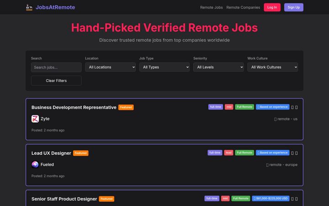This screenshot has width=329, height=206.
Task: Click the lead seniority tag on Fueled job
Action: [229, 152]
